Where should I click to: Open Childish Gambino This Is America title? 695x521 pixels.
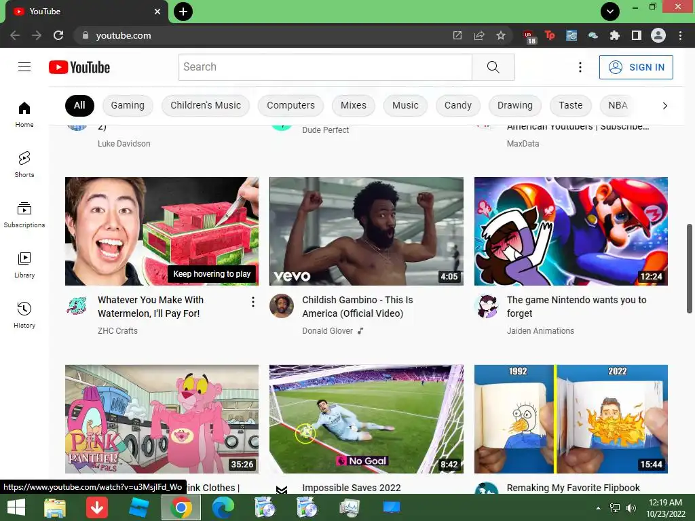[358, 307]
